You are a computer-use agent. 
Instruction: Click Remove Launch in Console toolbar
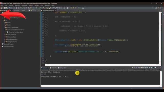[x=134, y=67]
